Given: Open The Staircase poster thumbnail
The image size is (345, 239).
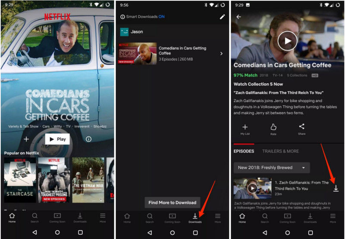Looking at the screenshot, I should point(20,180).
